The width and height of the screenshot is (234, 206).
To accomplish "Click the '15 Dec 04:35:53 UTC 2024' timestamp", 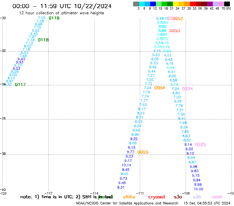I will tap(207, 203).
